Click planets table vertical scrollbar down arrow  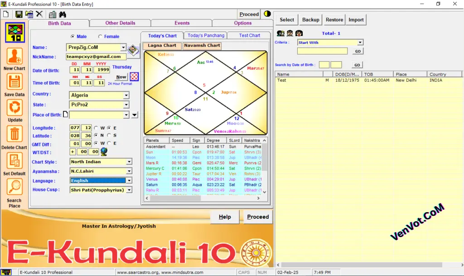tap(265, 192)
